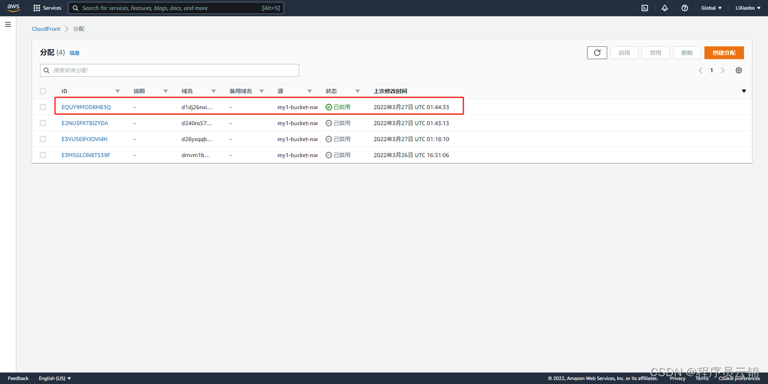Click domain d28yxqqb… cell

coord(197,139)
